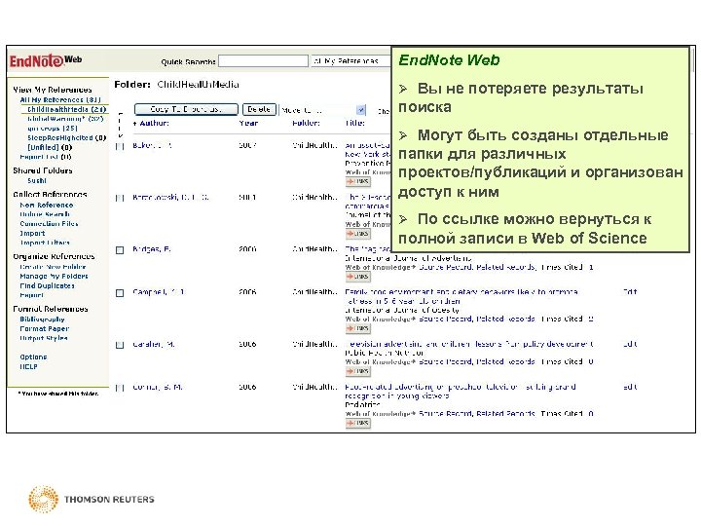Click the New Reference link

tap(47, 206)
